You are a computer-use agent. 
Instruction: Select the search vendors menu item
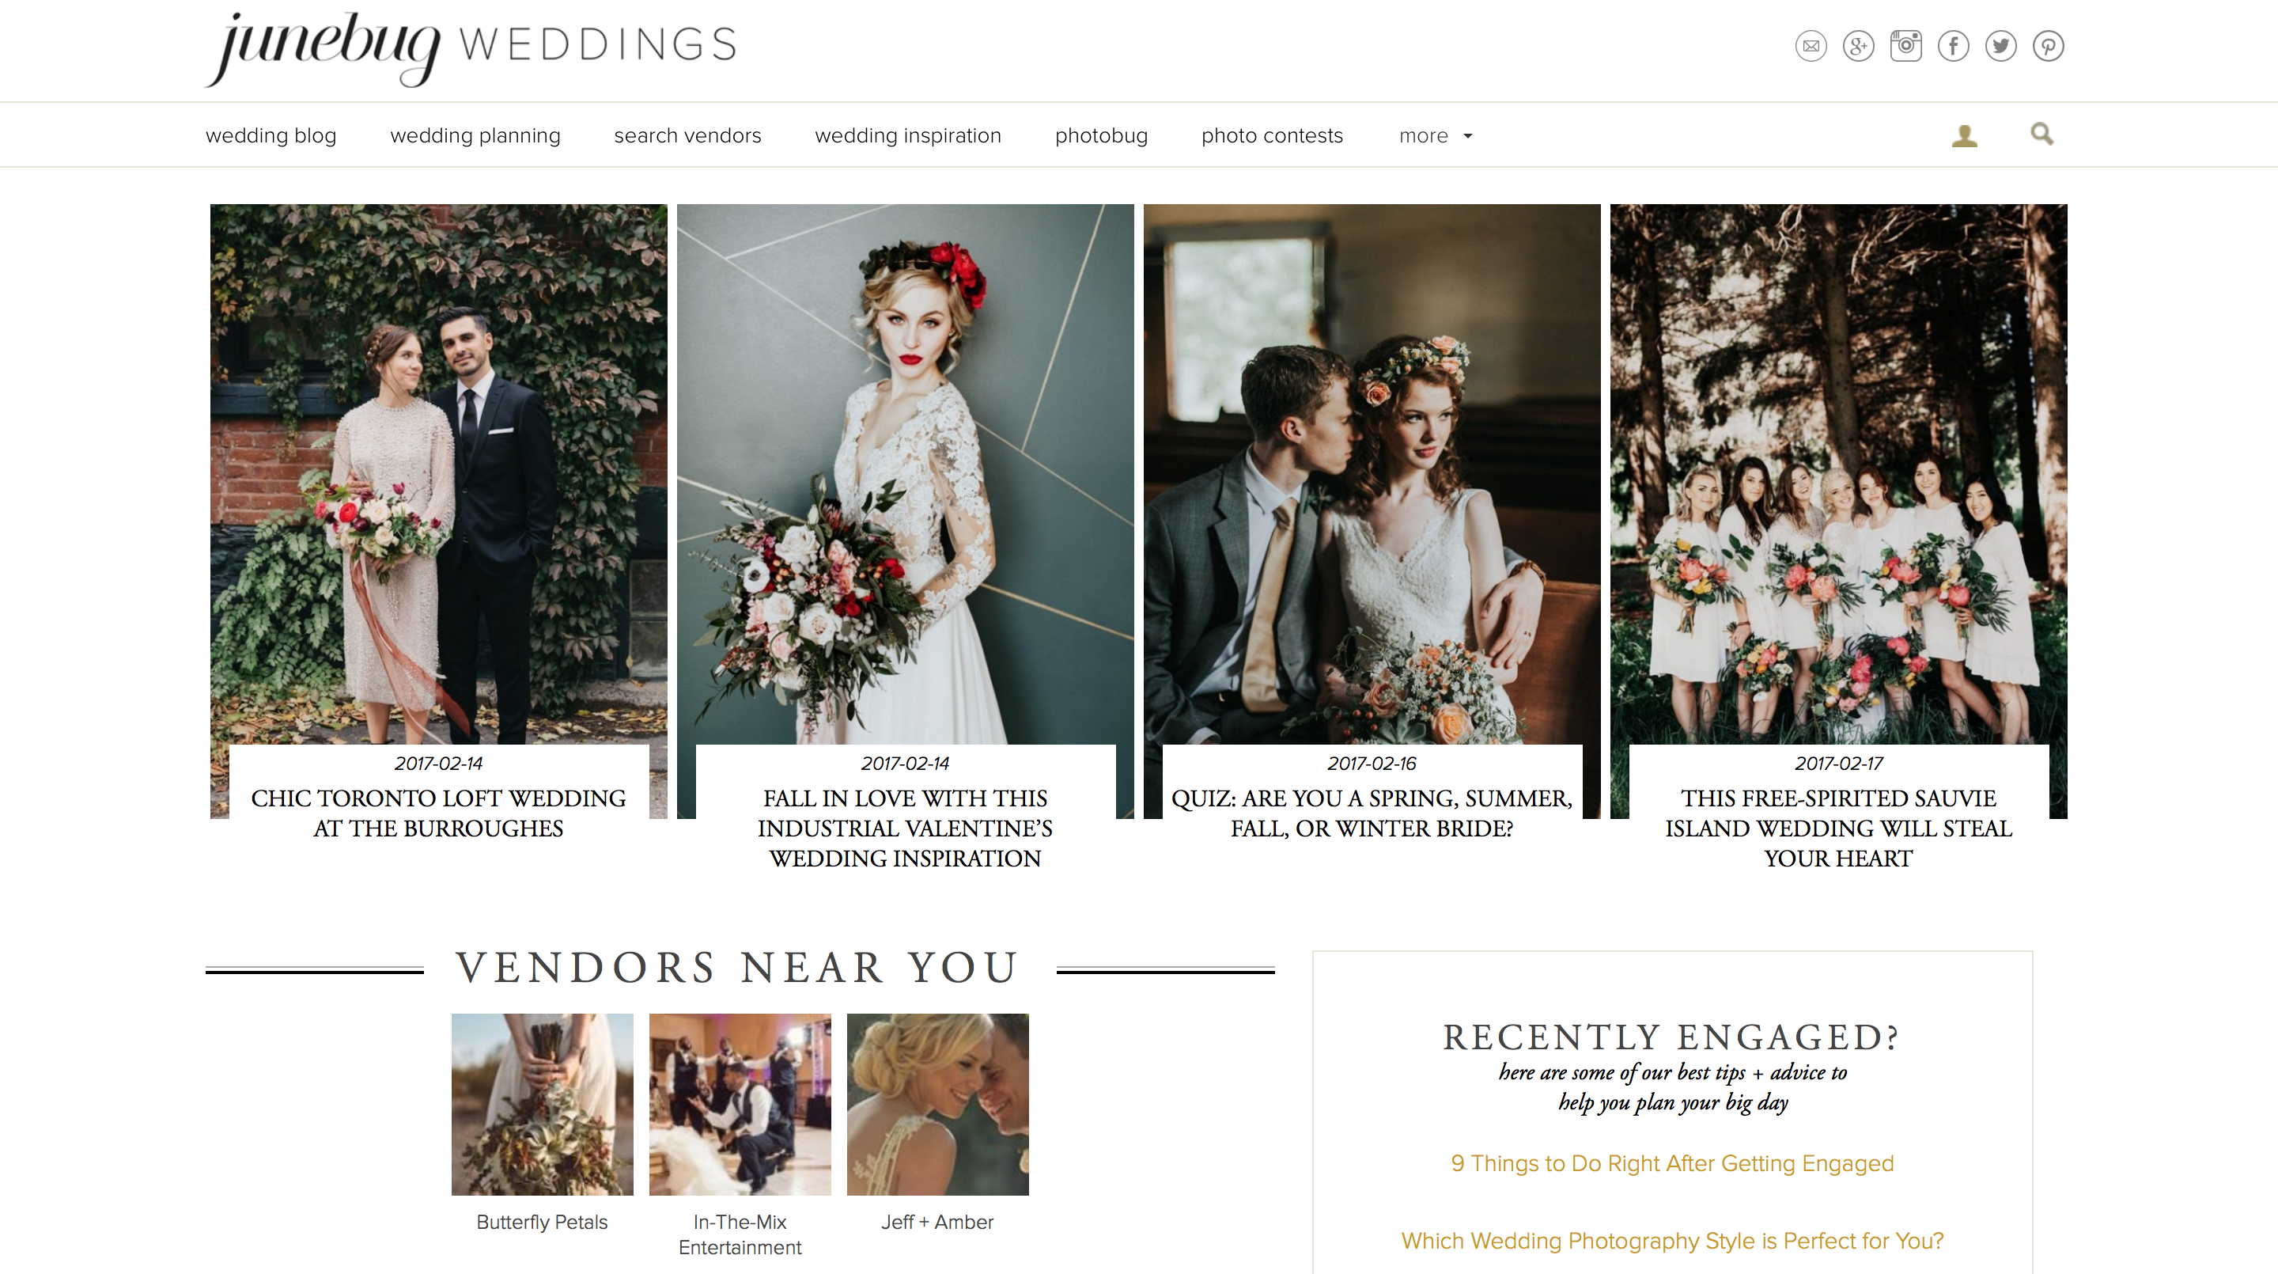click(687, 136)
